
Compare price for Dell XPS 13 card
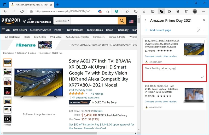tap(161, 102)
